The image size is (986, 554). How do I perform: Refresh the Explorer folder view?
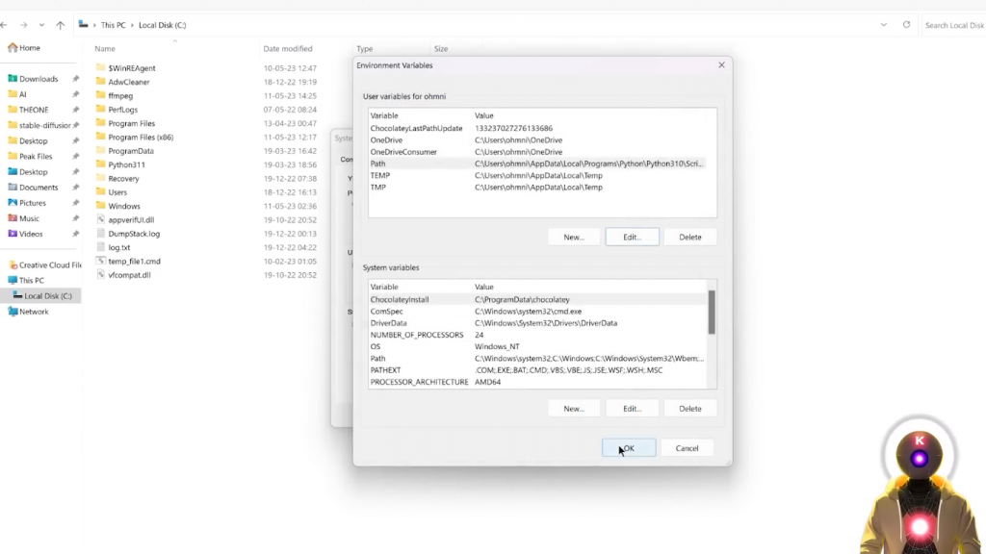pyautogui.click(x=906, y=25)
